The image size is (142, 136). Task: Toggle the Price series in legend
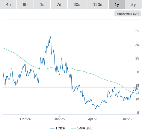61,128
